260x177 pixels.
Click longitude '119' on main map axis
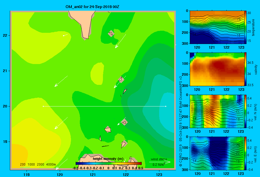pos(27,174)
